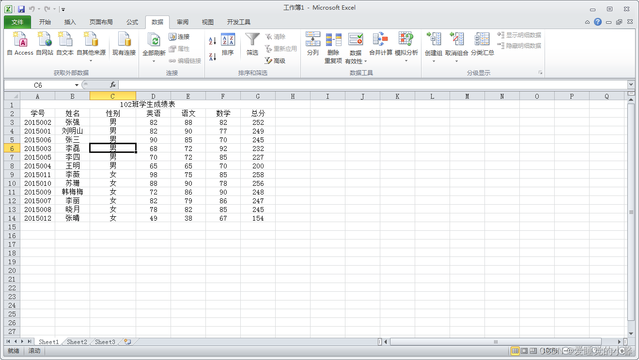Toggle the 筛选 filter funnel

pyautogui.click(x=252, y=45)
